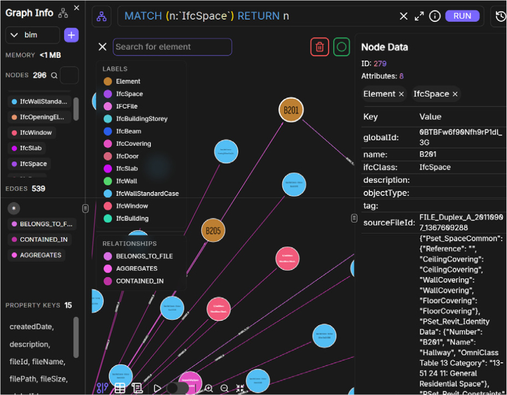This screenshot has width=507, height=395.
Task: Zoom in on the graph canvas
Action: pos(209,388)
